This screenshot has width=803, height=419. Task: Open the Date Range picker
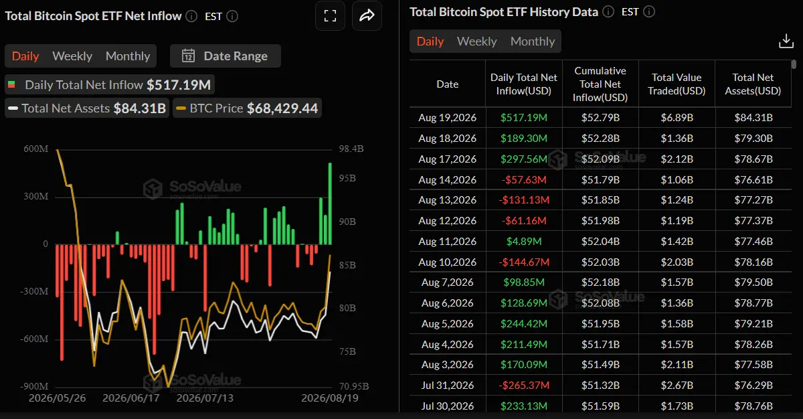click(226, 56)
